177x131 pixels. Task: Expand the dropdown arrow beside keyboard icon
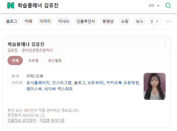pyautogui.click(x=158, y=6)
